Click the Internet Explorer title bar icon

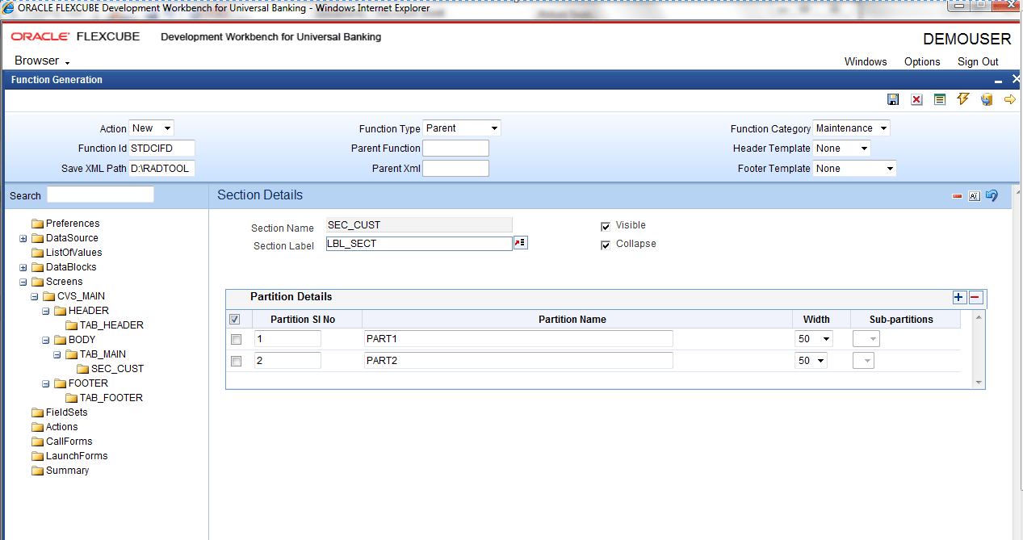click(x=8, y=8)
